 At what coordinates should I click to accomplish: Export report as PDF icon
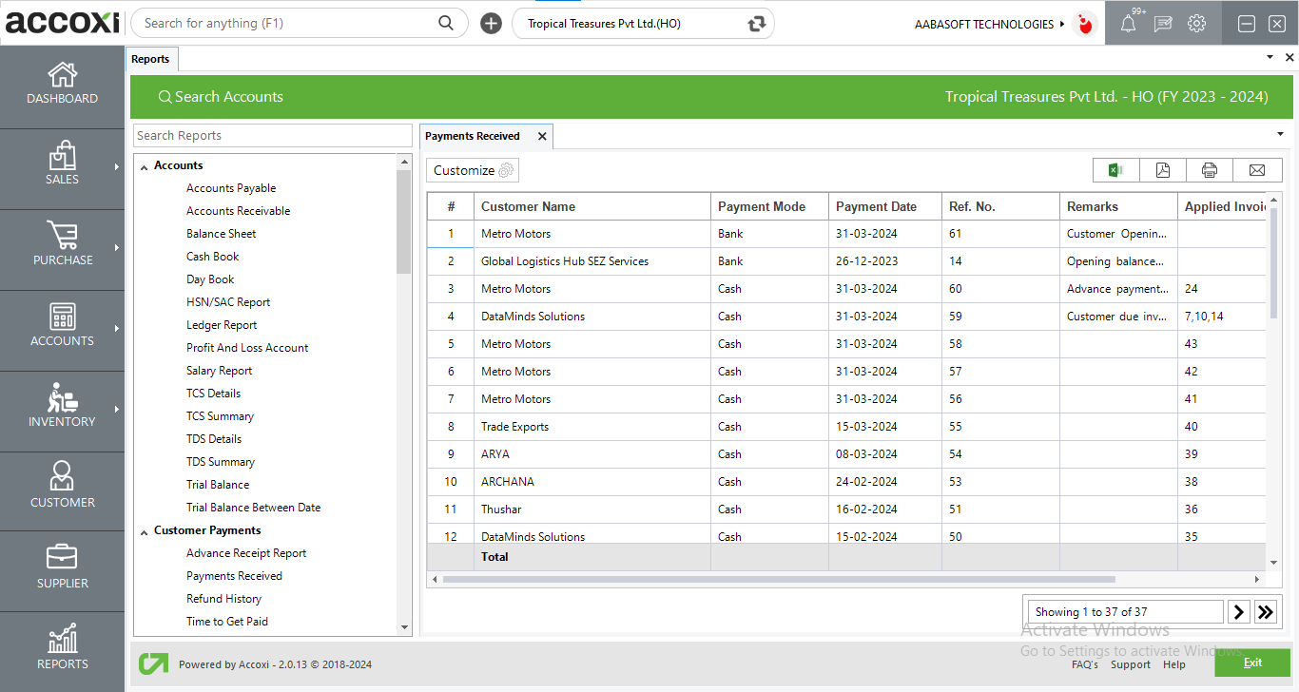[x=1163, y=170]
